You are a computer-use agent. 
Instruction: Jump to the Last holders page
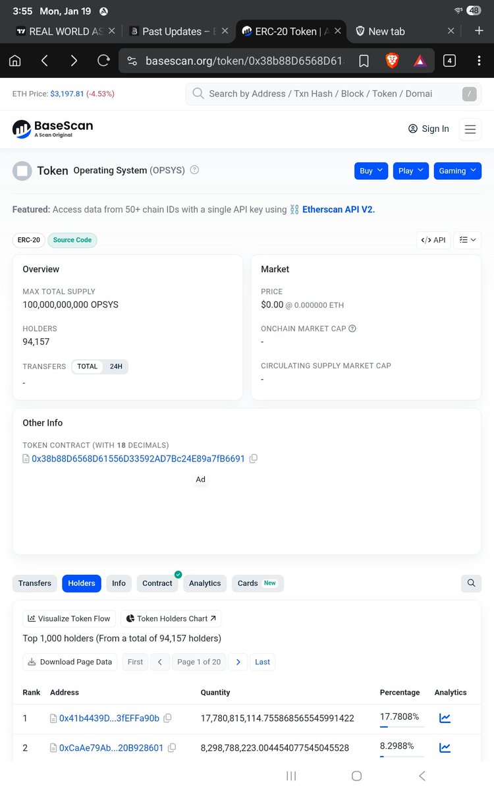click(263, 662)
